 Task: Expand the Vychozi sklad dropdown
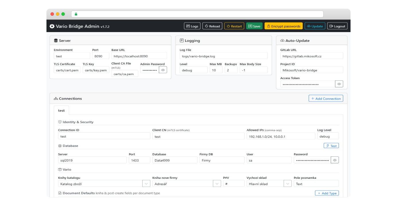point(287,184)
